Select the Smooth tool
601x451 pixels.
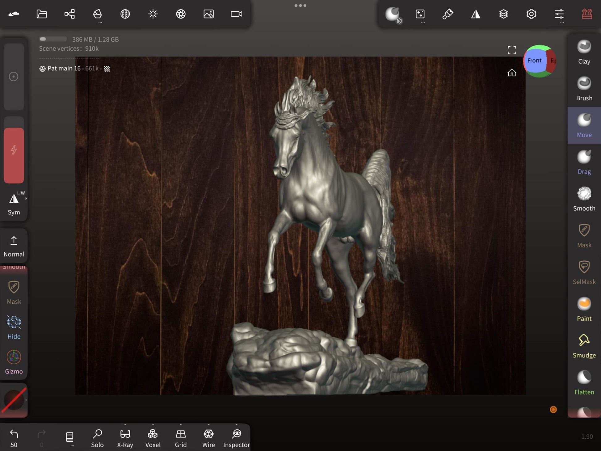click(x=584, y=199)
